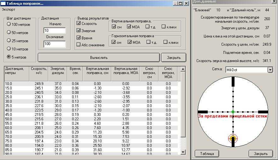Screen dimensions: 278x160
Task: Toggle horizontal correction MOA checkbox
Action: [x=130, y=42]
